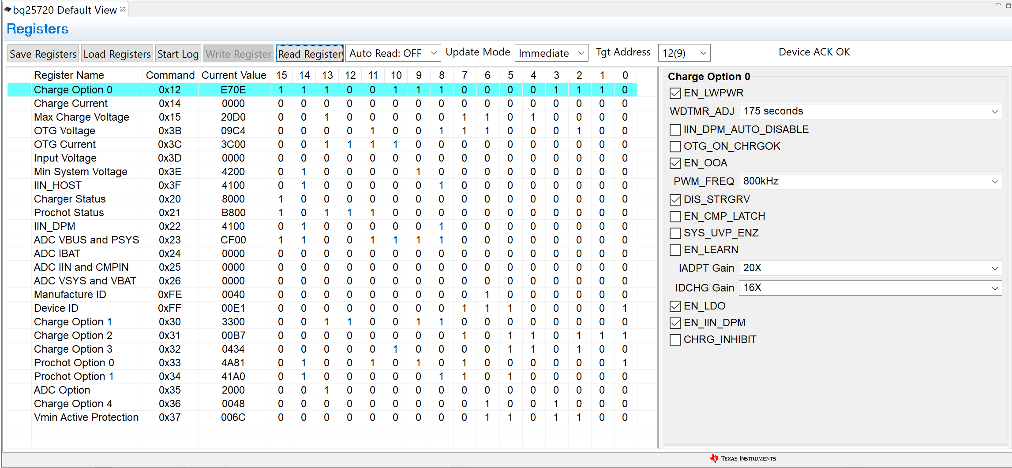Enable the EN_LEARN checkbox
The width and height of the screenshot is (1012, 468).
point(675,250)
